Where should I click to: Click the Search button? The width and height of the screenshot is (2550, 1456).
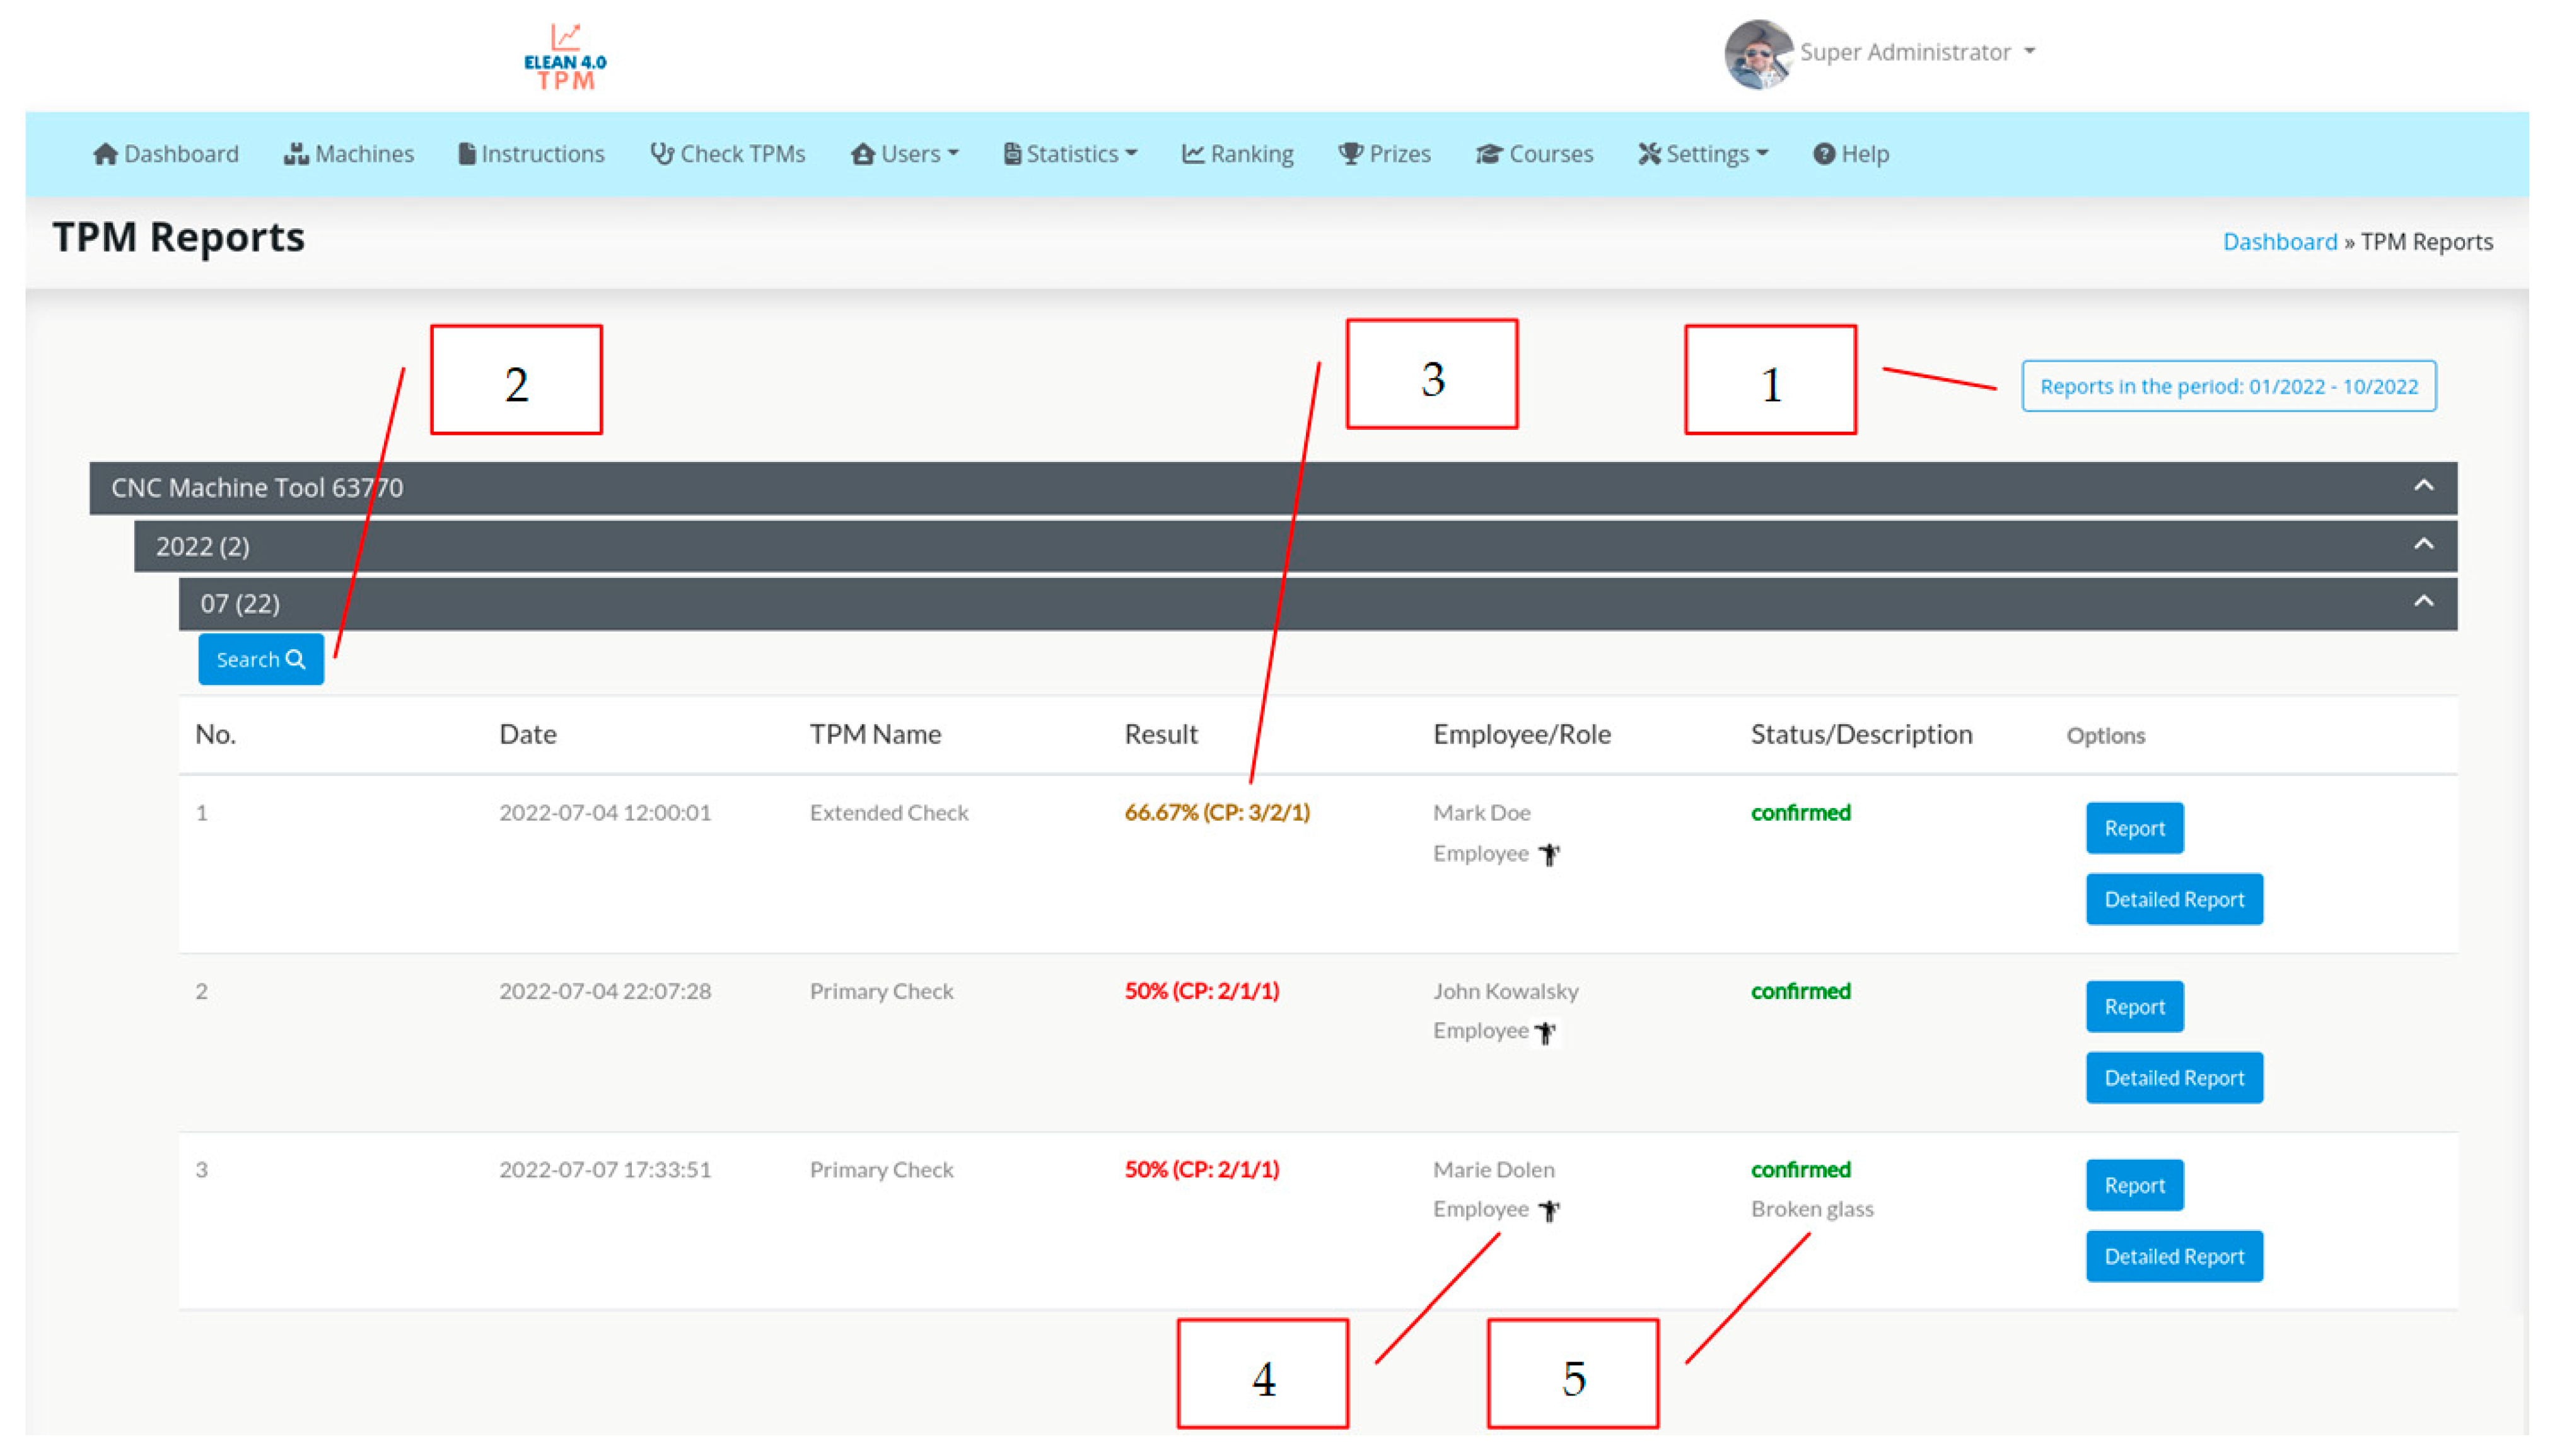260,659
